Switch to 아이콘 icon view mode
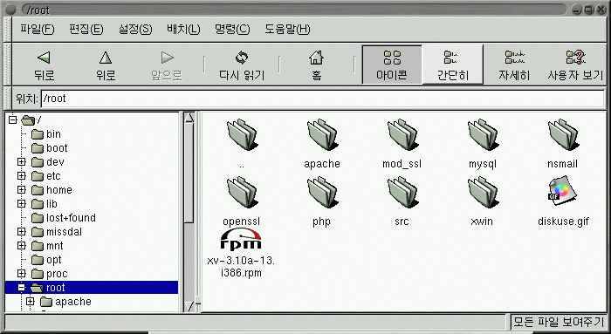The height and width of the screenshot is (334, 611). click(x=392, y=65)
